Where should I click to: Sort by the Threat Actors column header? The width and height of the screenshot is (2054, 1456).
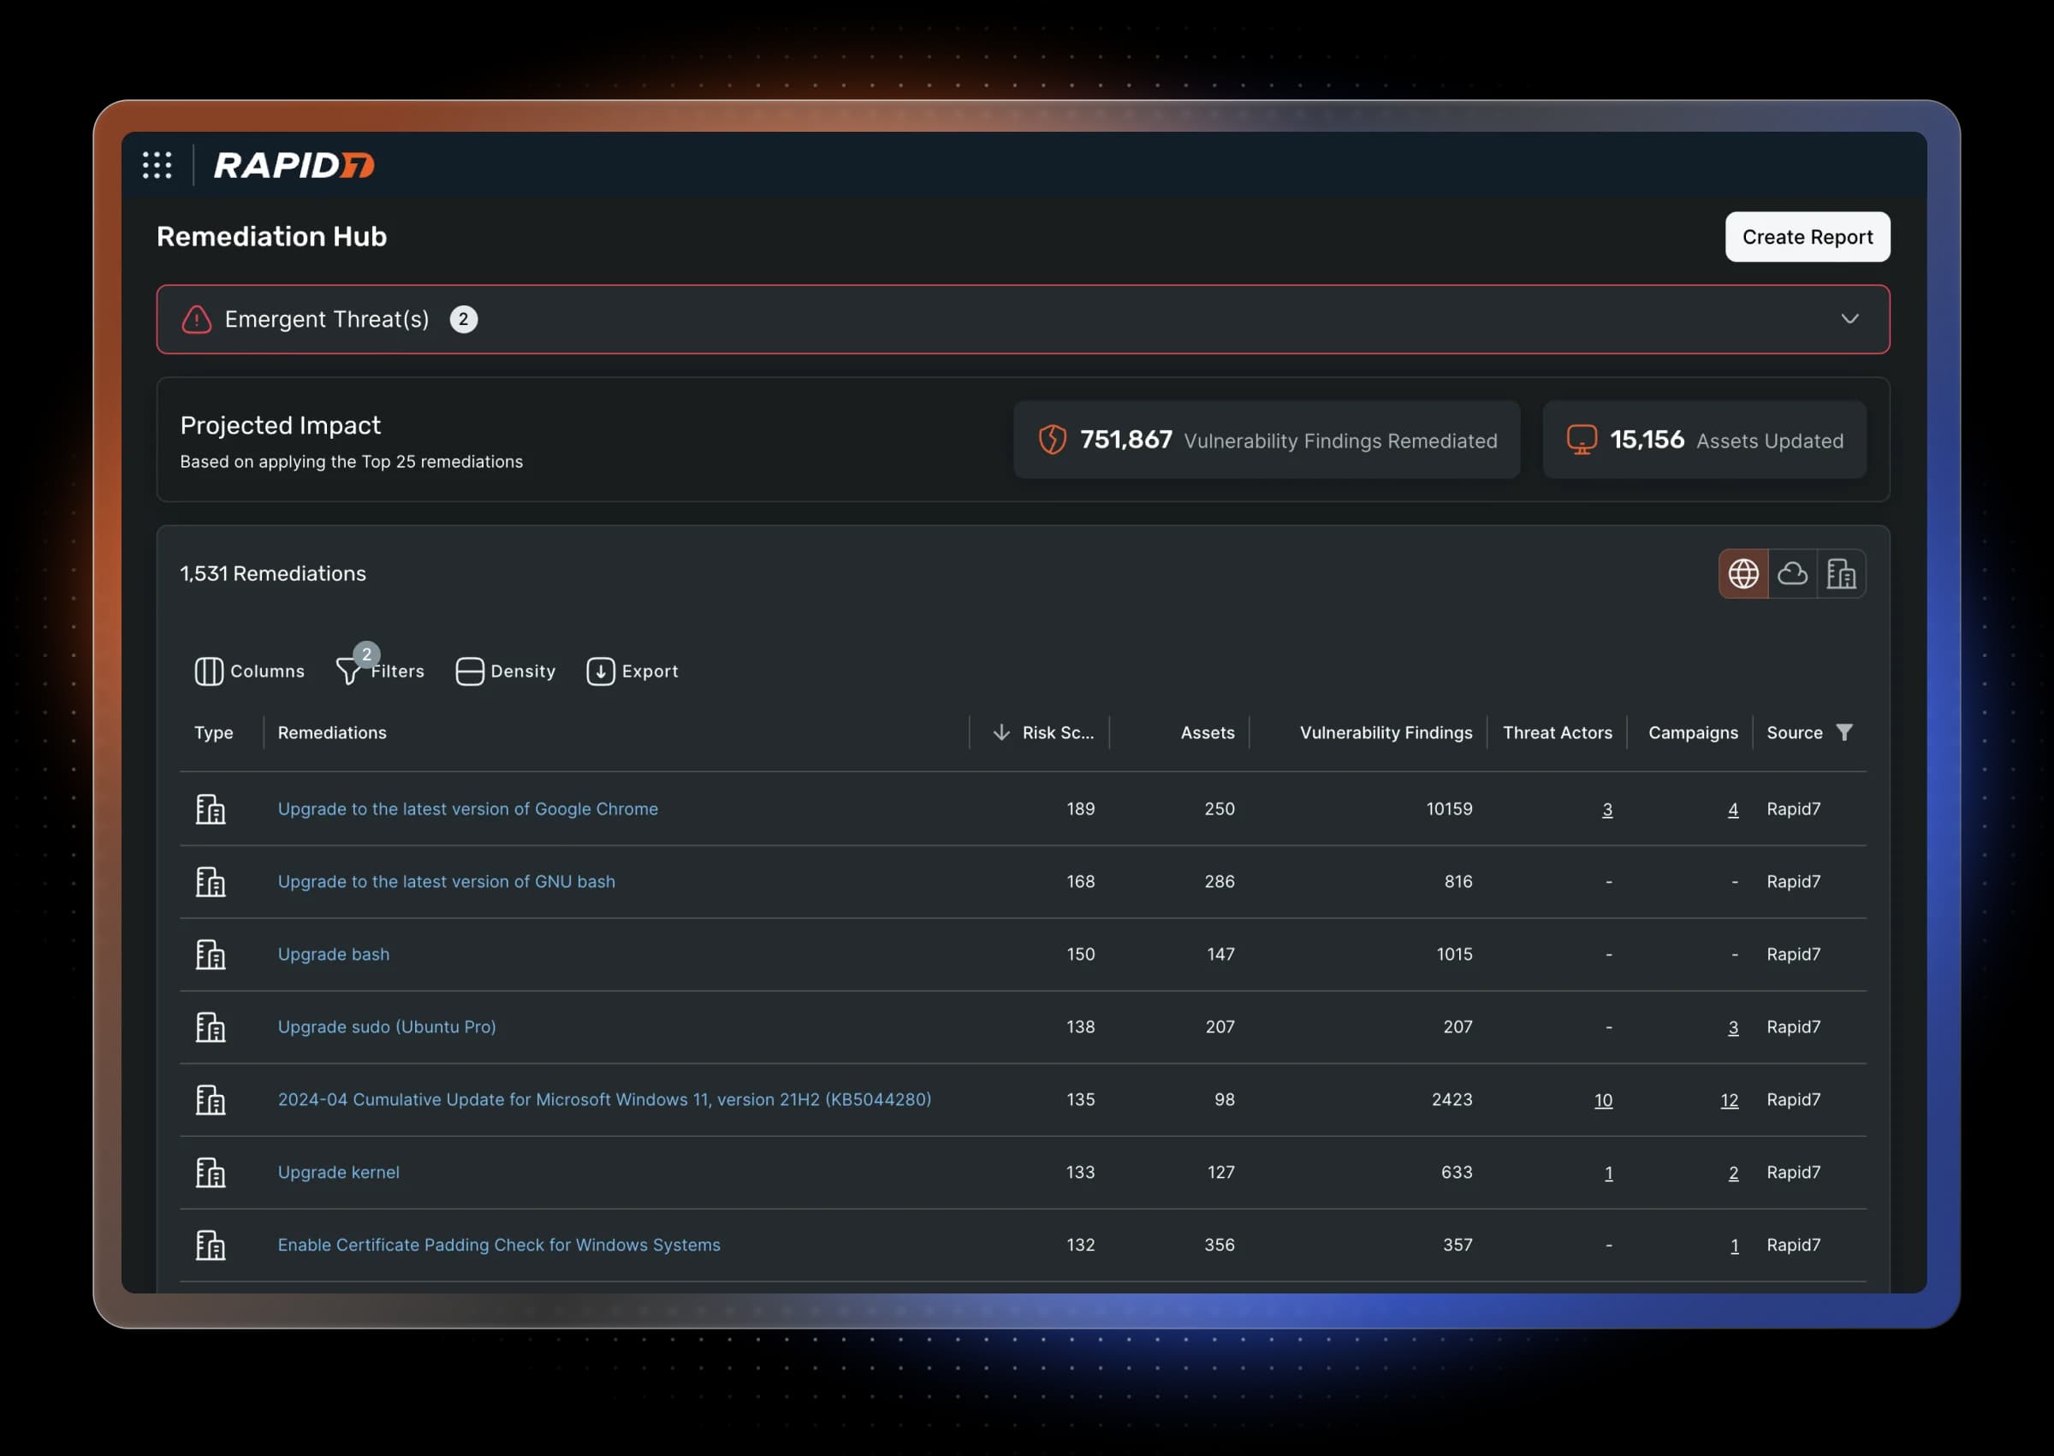pos(1557,732)
